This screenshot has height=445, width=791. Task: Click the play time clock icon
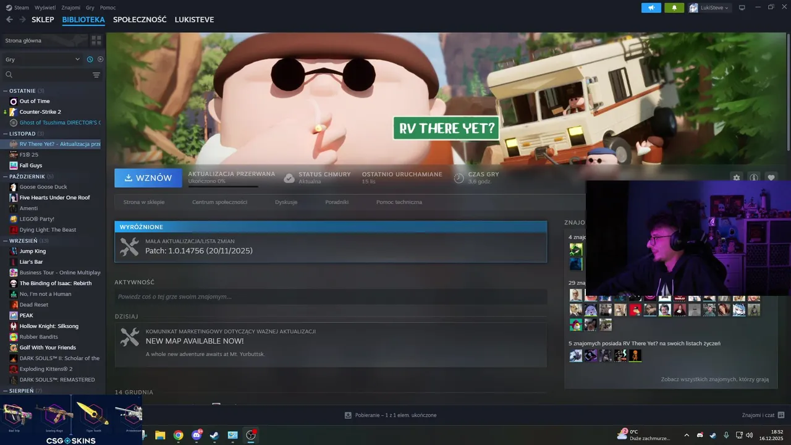click(x=459, y=178)
